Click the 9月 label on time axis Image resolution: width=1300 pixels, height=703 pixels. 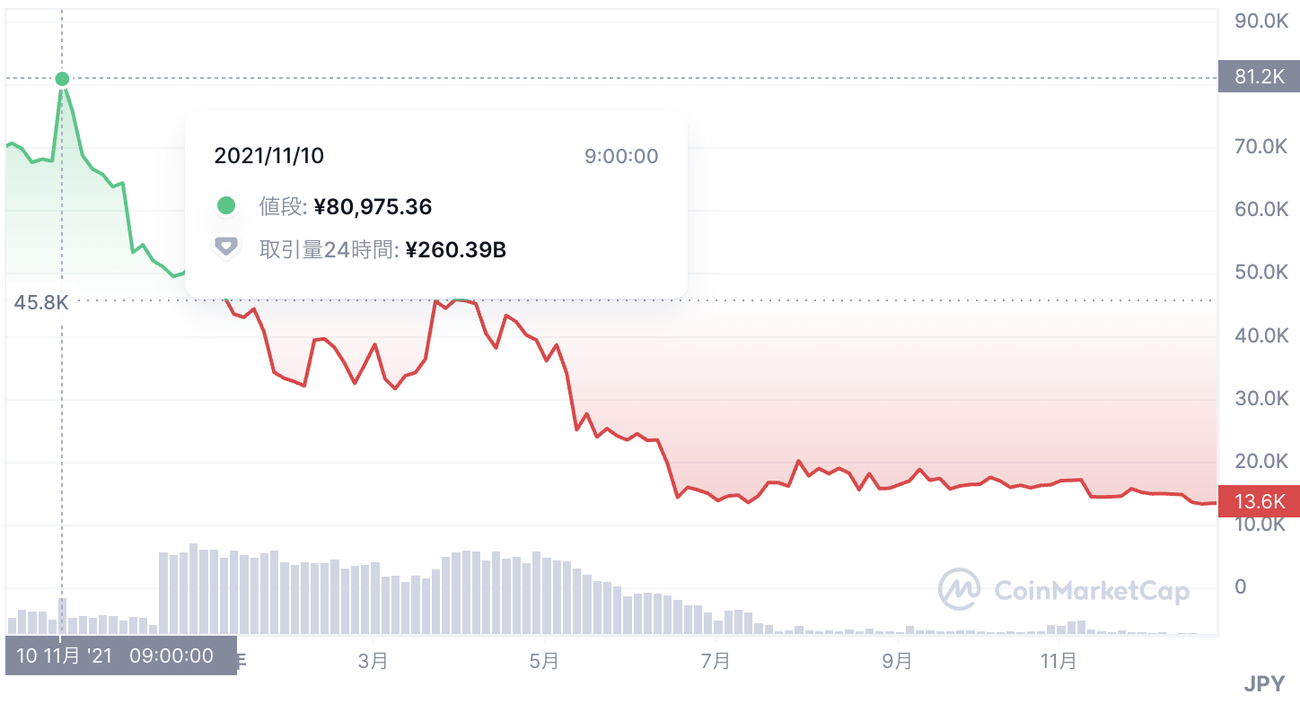tap(897, 661)
